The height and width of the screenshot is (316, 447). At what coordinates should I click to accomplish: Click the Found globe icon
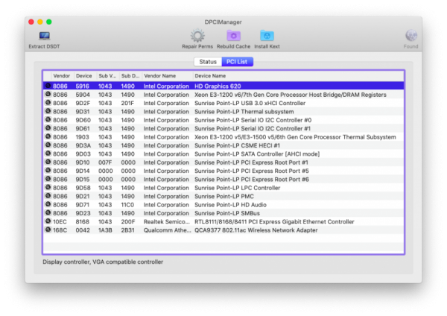(x=410, y=36)
